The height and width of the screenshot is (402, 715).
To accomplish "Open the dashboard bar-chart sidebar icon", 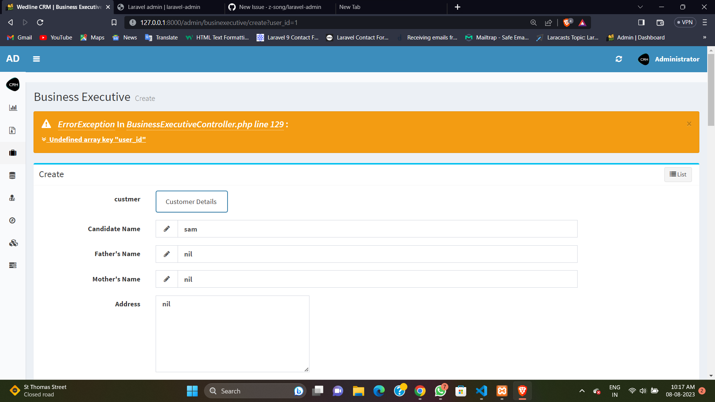I will [13, 108].
